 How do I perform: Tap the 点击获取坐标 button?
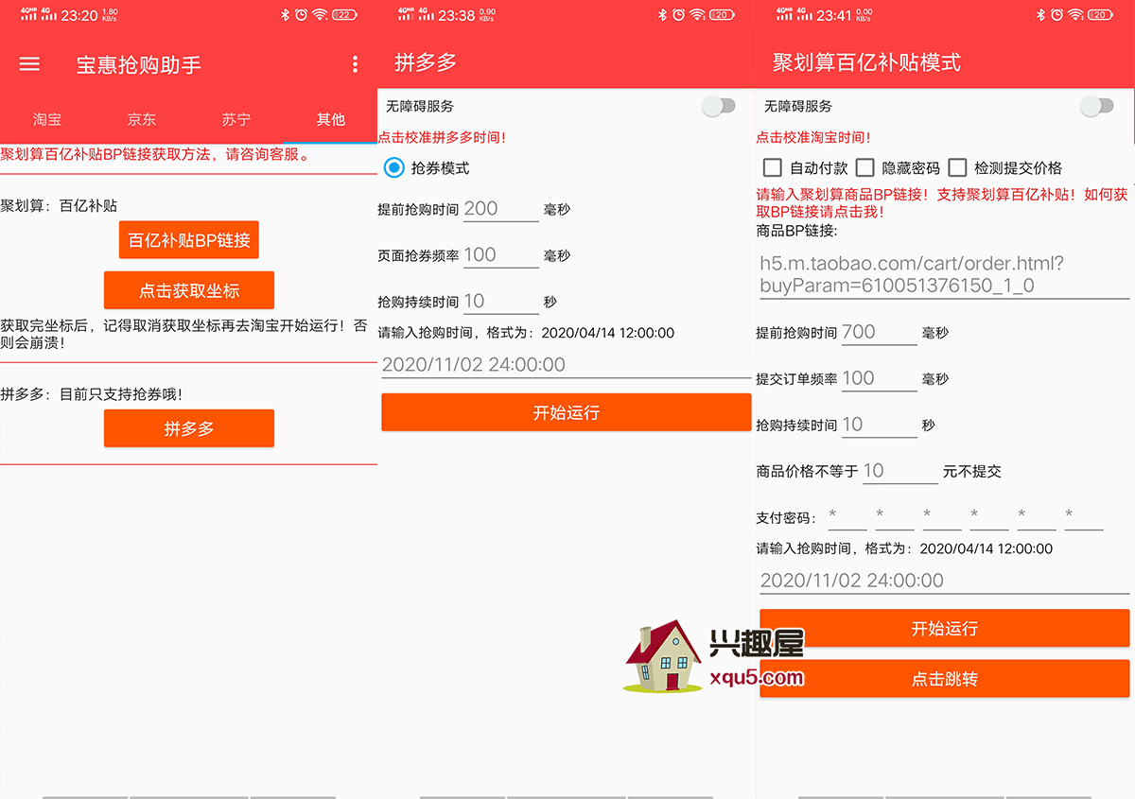(189, 290)
